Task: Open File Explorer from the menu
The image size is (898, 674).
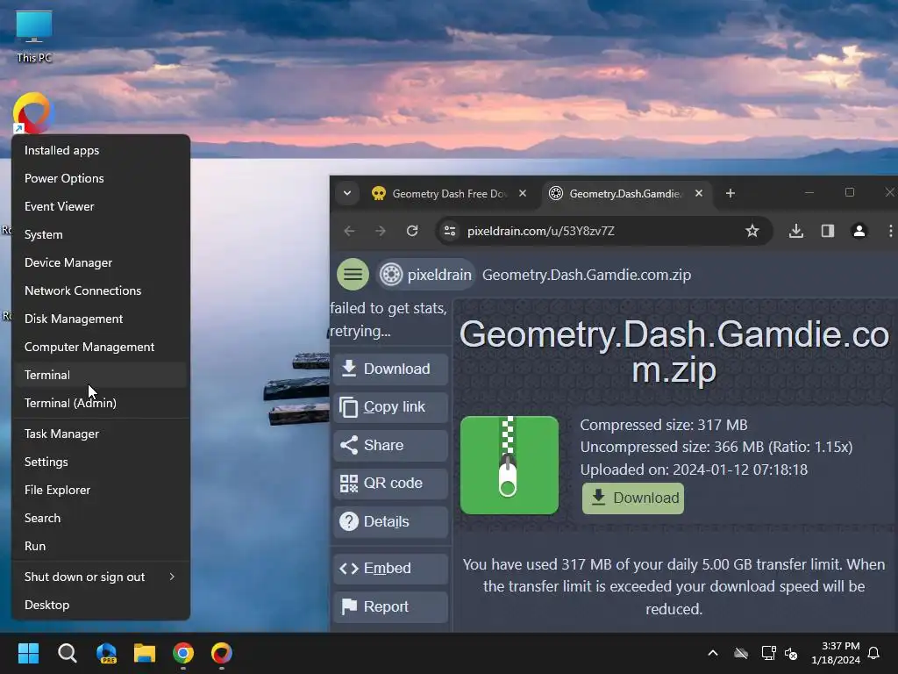Action: (101, 490)
